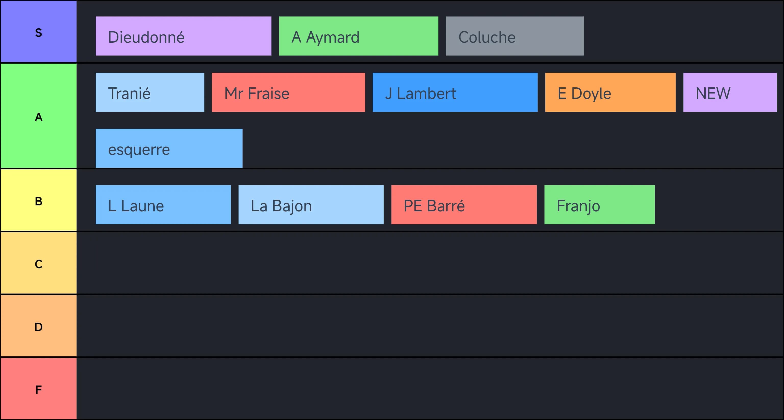Click the S tier label

pyautogui.click(x=39, y=32)
